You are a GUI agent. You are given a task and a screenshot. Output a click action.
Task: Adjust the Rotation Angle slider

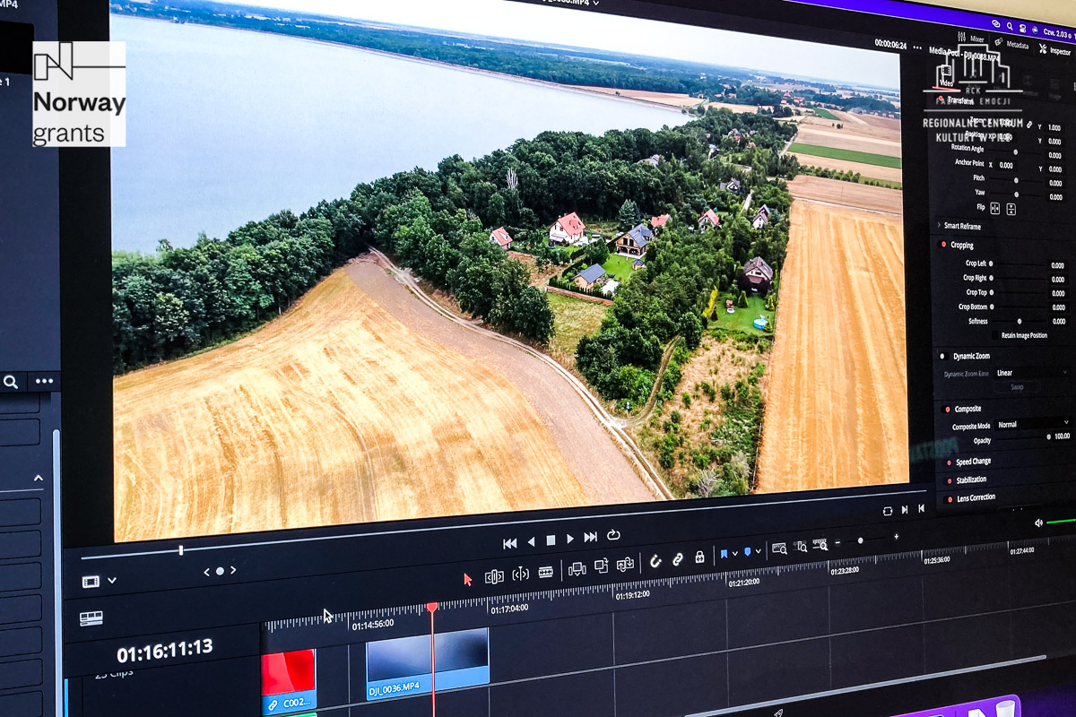coord(1014,152)
